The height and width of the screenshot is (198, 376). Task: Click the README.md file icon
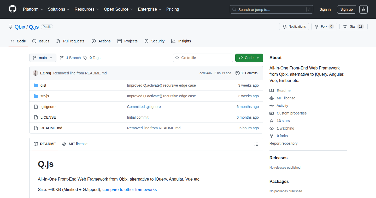[36, 128]
